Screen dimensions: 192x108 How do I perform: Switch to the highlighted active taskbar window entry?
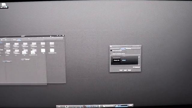[121, 106]
